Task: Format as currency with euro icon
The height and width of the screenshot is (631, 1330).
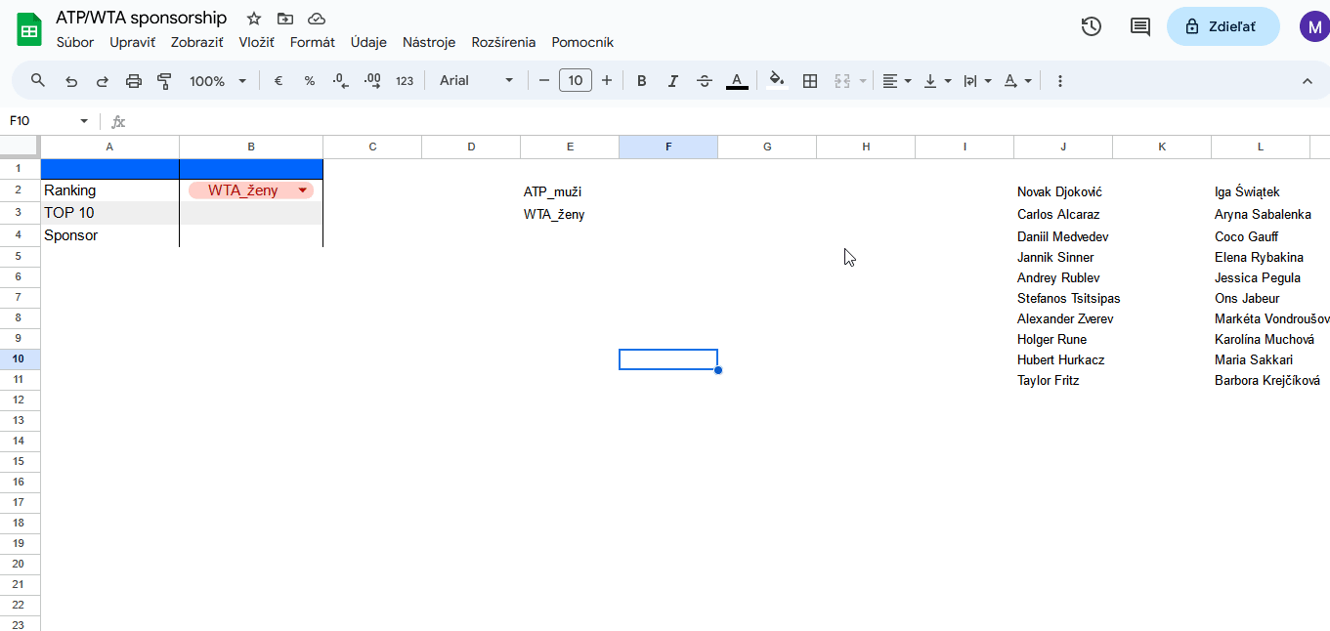Action: 279,81
